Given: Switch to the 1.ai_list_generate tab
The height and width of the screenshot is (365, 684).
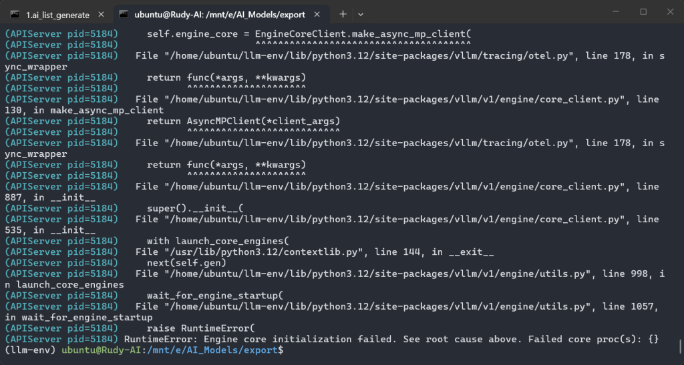Looking at the screenshot, I should [57, 13].
